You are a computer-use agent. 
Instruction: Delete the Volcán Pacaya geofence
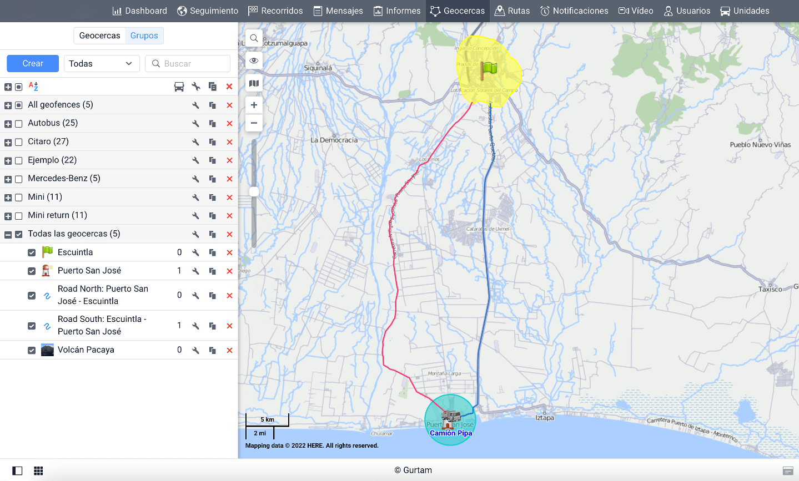229,350
